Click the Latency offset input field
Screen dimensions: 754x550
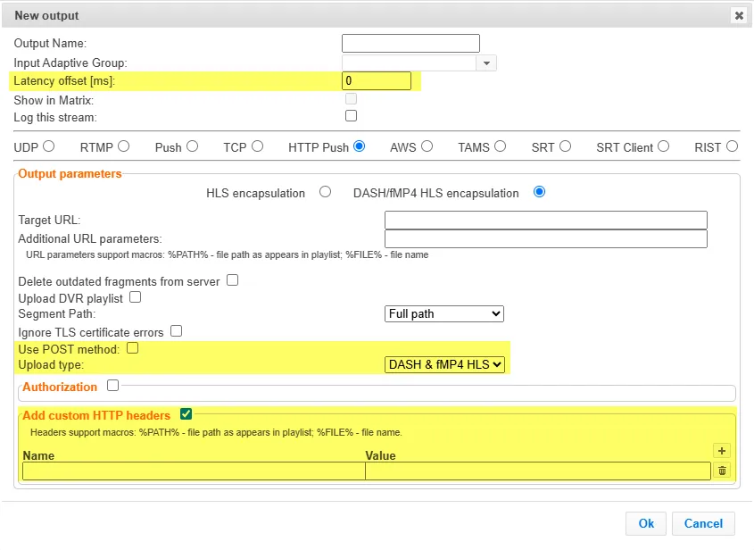pos(377,81)
